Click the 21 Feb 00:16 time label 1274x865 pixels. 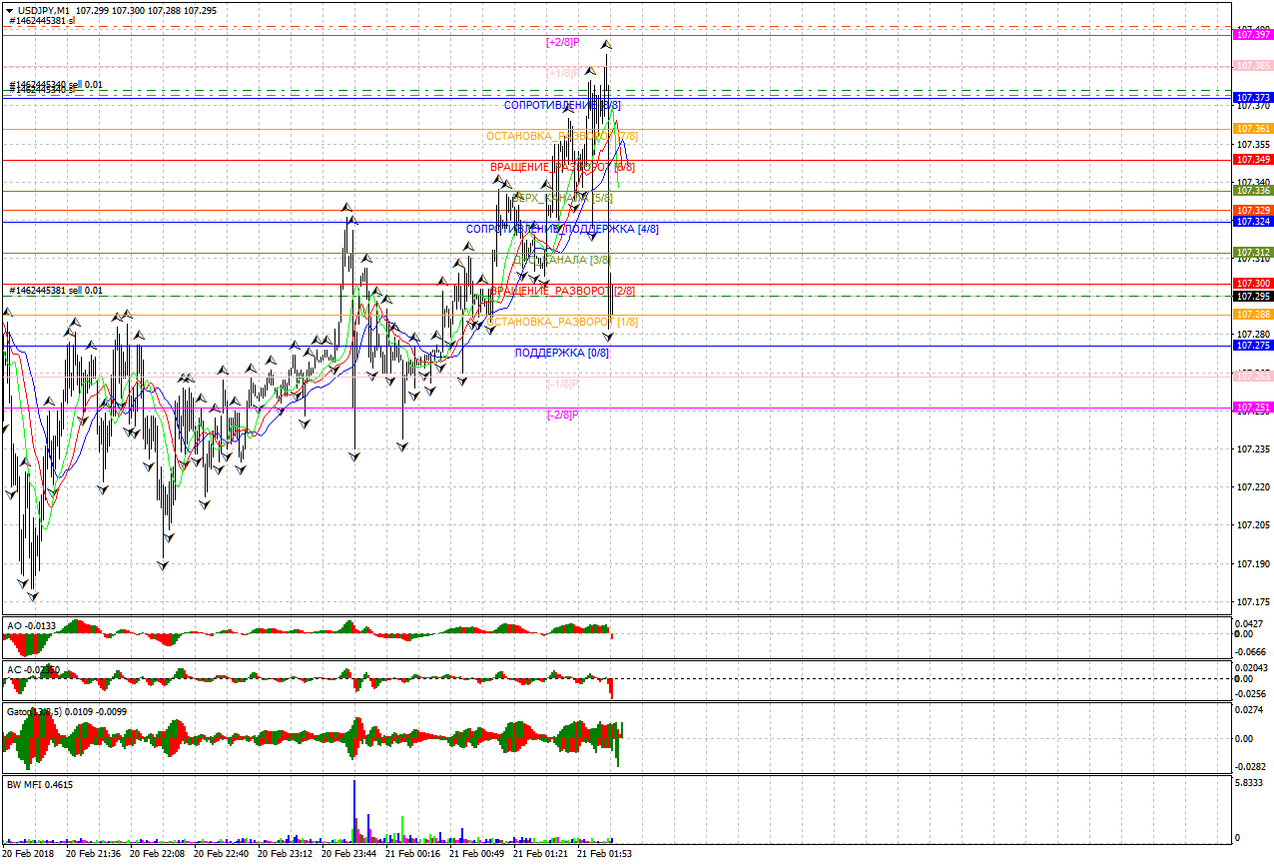pos(412,854)
